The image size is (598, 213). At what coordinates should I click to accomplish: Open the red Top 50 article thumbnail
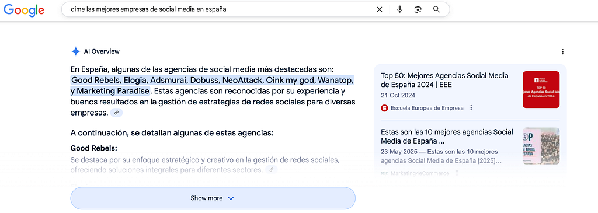point(541,89)
